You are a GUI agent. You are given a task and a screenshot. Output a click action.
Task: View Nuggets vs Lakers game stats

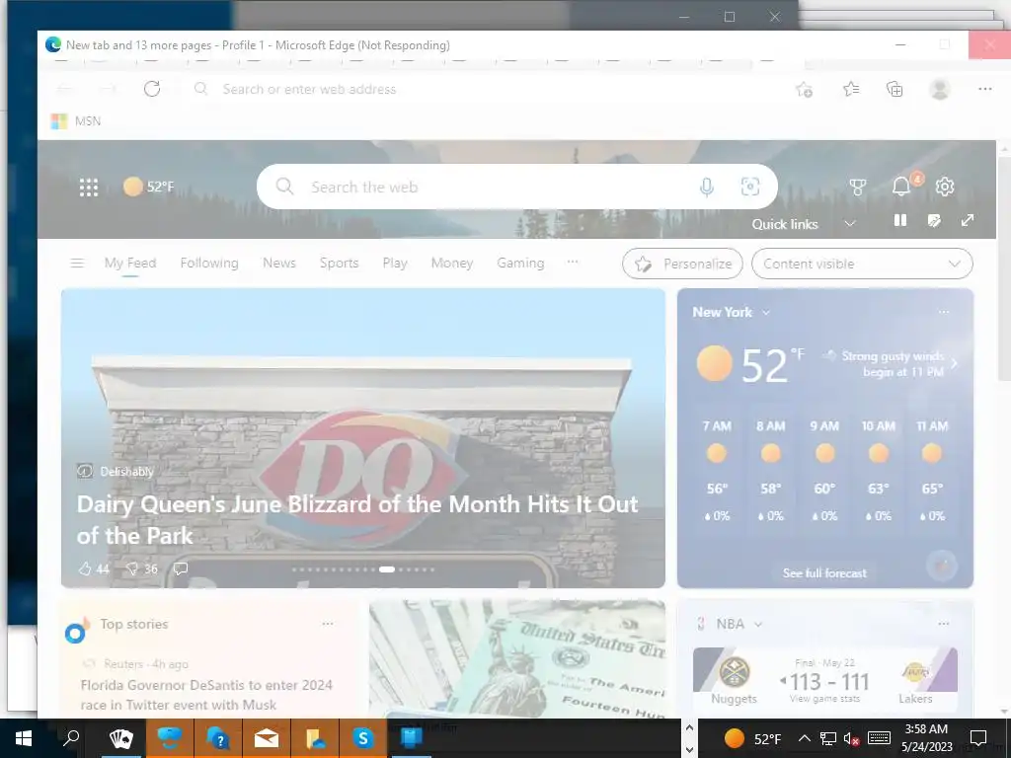(x=824, y=699)
